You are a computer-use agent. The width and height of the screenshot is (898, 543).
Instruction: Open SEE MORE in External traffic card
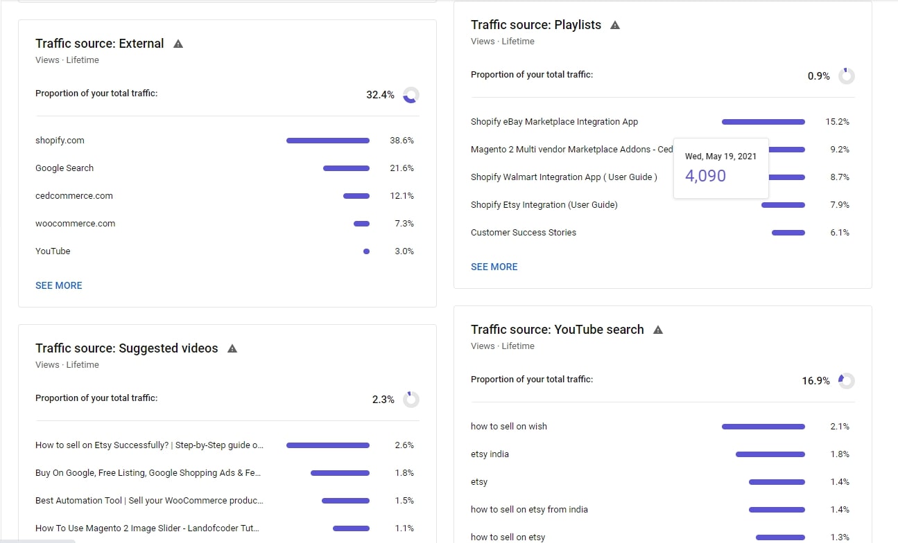(59, 285)
